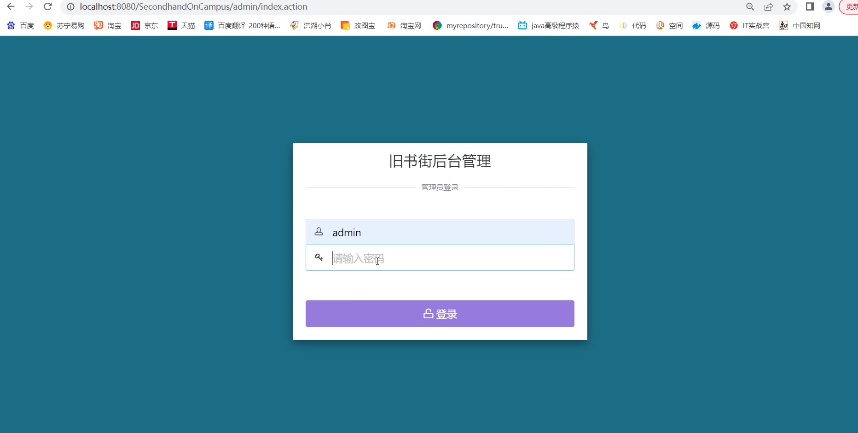Open the 淘宝 bookmark

(108, 25)
